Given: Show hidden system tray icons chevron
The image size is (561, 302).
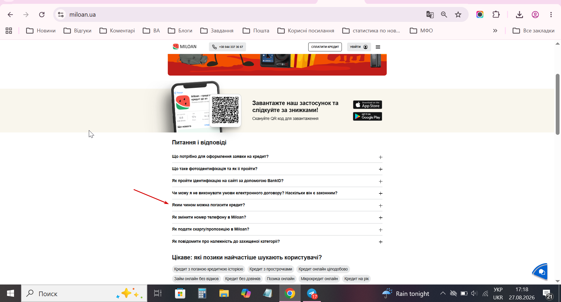Looking at the screenshot, I should [x=443, y=293].
